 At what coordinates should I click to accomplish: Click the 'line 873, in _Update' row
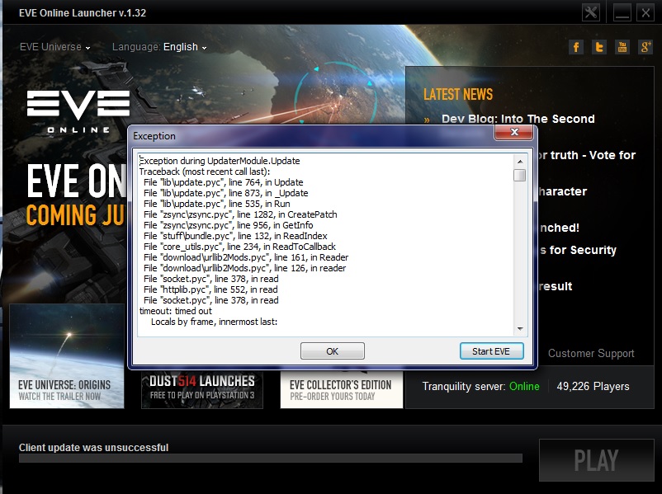pos(226,193)
